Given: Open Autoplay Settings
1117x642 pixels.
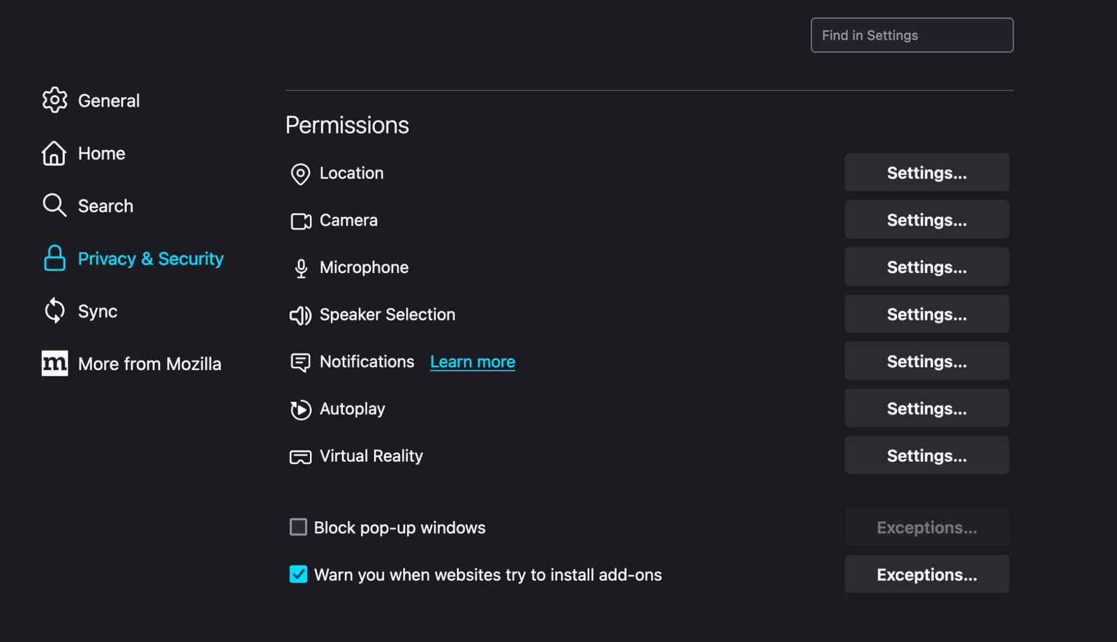Looking at the screenshot, I should (926, 408).
